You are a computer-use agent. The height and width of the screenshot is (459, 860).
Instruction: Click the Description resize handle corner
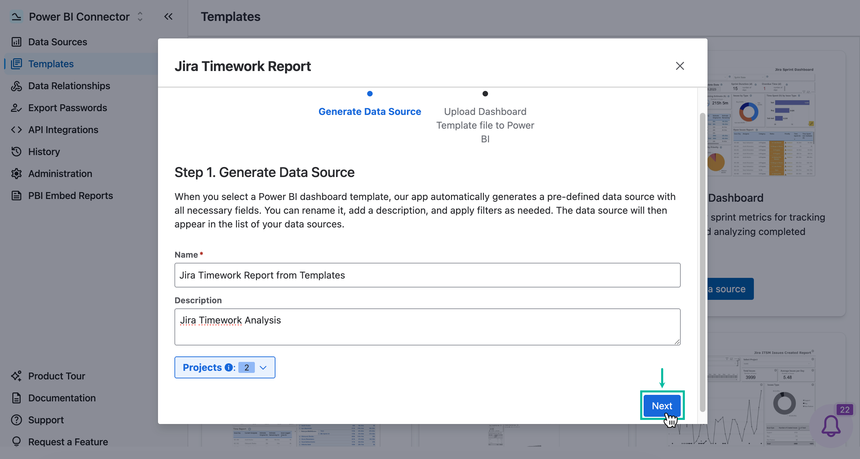point(677,342)
